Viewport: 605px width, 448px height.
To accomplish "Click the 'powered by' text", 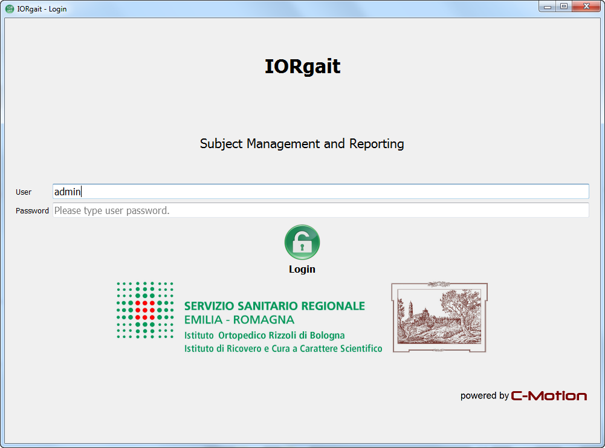I will click(x=485, y=396).
